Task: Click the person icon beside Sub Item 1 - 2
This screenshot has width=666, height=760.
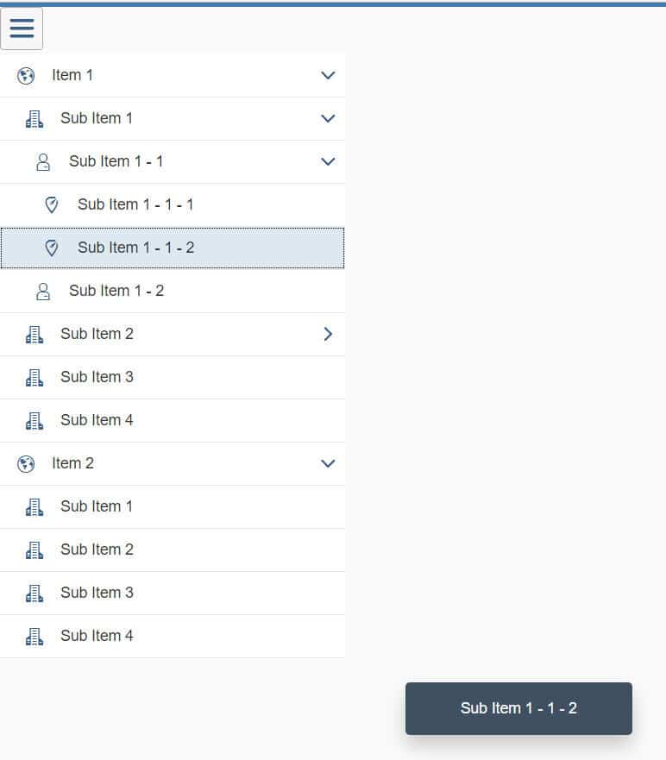Action: pos(43,292)
